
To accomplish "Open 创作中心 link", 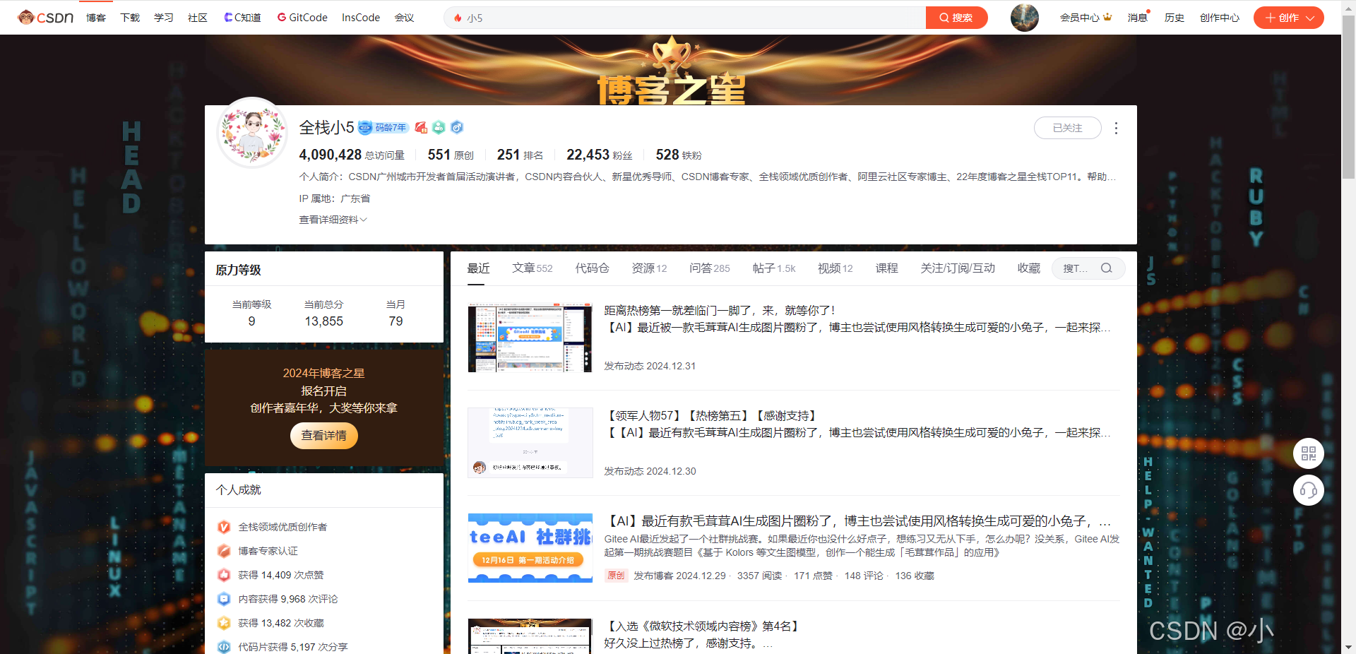I will (1220, 18).
